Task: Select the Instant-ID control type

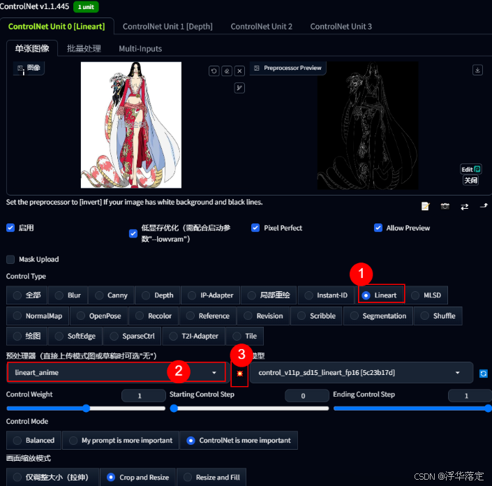Action: coord(326,295)
